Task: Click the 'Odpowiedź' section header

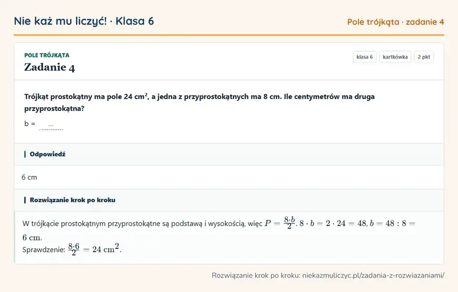Action: (229, 154)
